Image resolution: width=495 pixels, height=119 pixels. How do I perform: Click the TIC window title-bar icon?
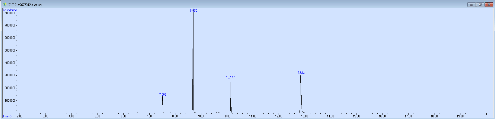[5, 5]
